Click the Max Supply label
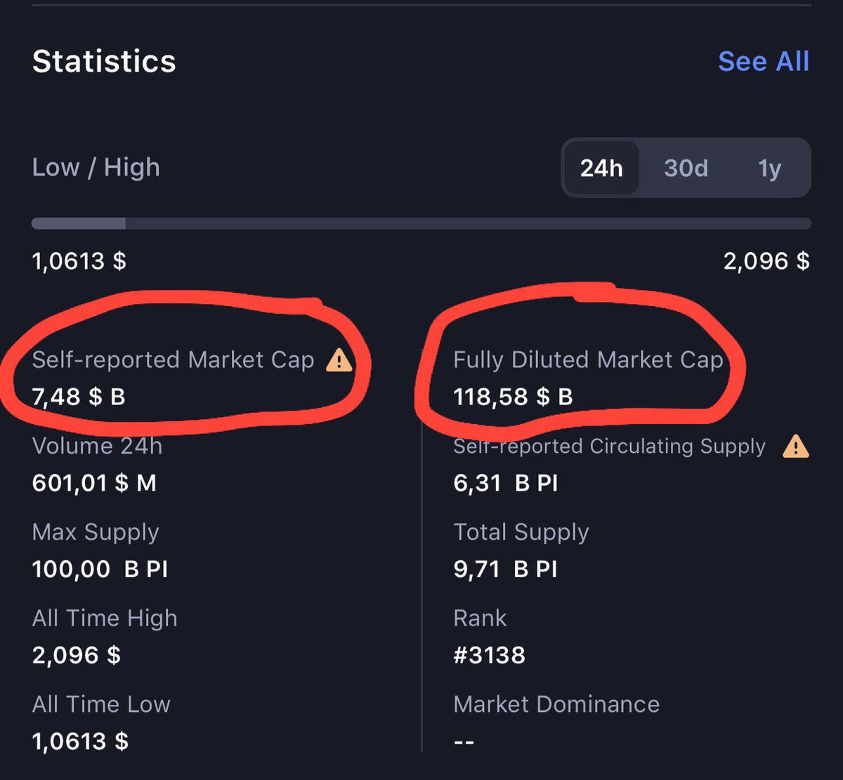The image size is (843, 780). point(96,532)
